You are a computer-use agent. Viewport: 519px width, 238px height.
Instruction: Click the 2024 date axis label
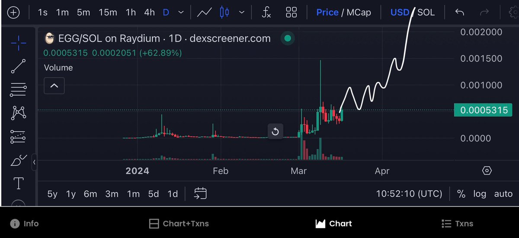point(137,171)
